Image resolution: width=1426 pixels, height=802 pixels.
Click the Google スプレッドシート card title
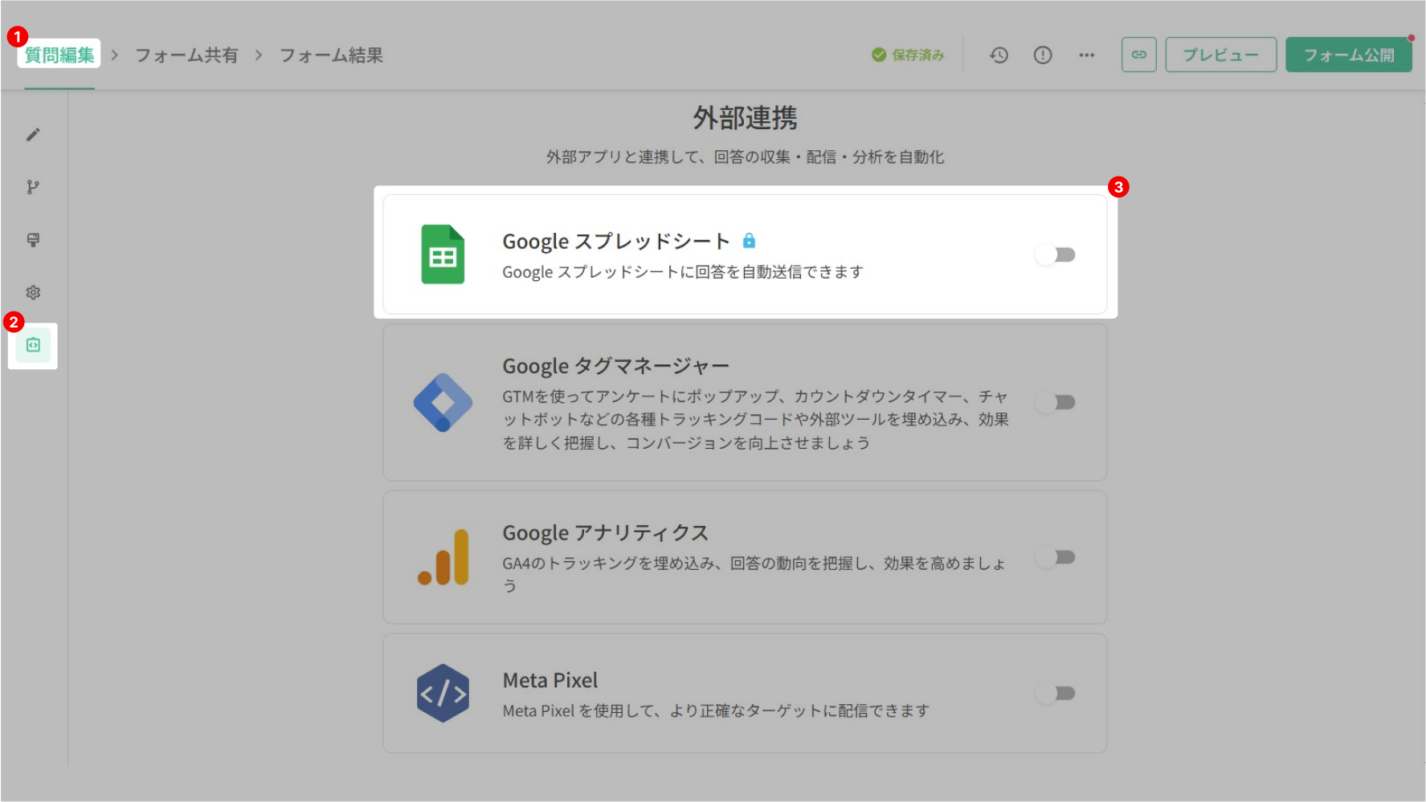616,241
